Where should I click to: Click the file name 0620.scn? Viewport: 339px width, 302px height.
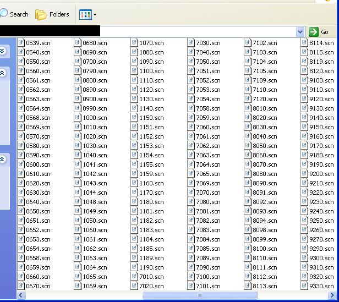38,183
